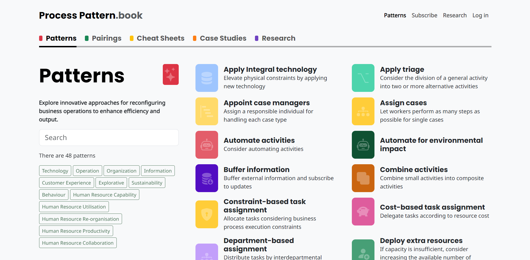Click the sparkle icon beside Patterns heading
The image size is (530, 260).
pyautogui.click(x=171, y=74)
